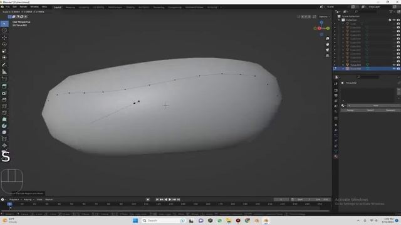Select the Extrude Region tool
Viewport: 401px width, 225px height.
tap(4, 86)
